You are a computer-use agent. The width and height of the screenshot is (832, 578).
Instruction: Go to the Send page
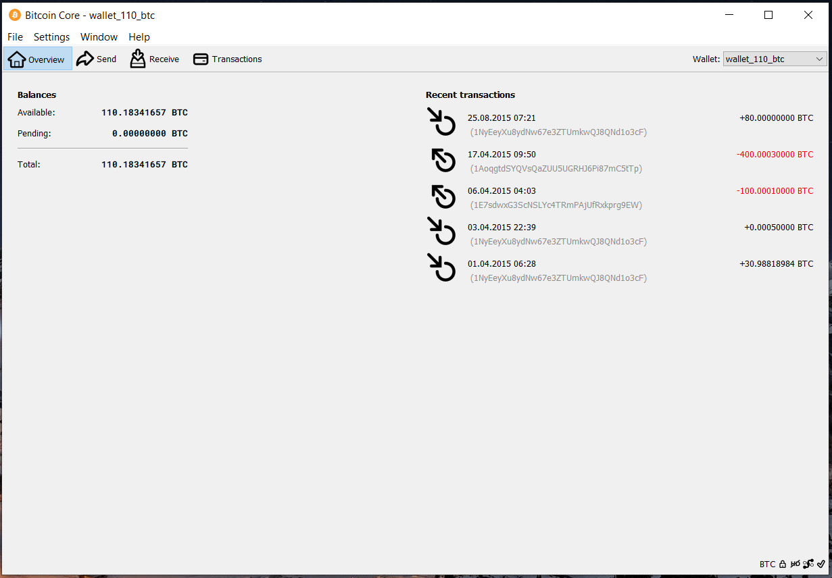coord(97,59)
